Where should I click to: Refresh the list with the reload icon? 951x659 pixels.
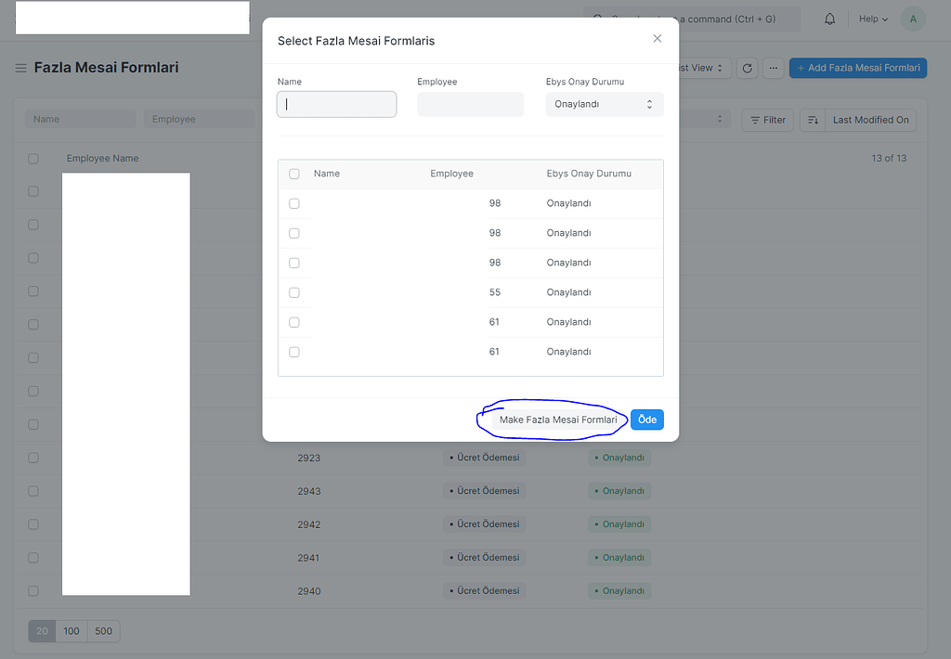point(747,68)
